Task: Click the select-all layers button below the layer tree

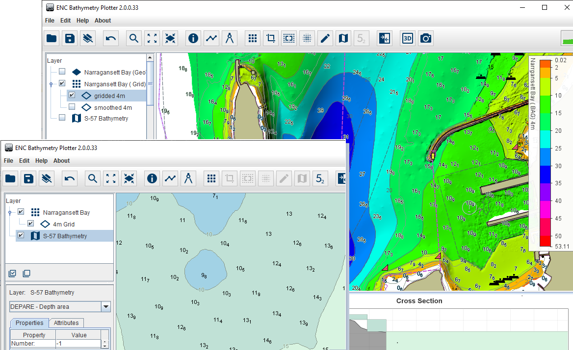Action: [13, 273]
